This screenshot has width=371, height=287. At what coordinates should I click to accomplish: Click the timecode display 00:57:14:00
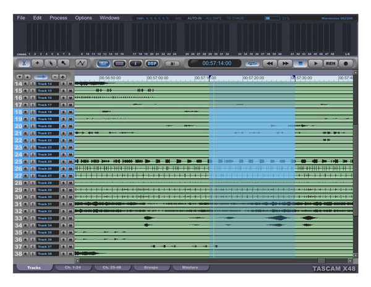point(215,63)
